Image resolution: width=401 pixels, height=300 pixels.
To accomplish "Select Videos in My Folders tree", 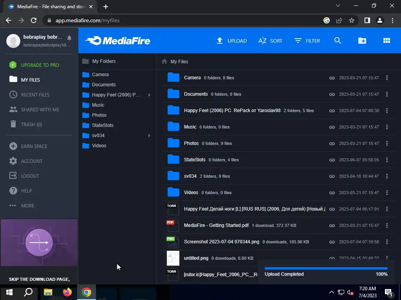I will point(94,146).
